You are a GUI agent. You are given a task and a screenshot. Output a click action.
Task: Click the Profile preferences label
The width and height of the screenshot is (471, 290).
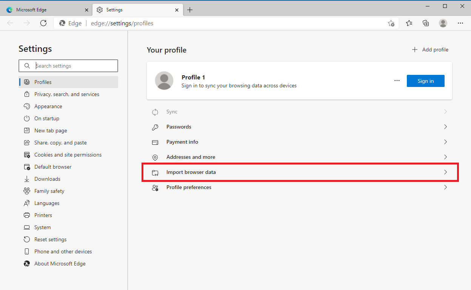[x=189, y=187]
